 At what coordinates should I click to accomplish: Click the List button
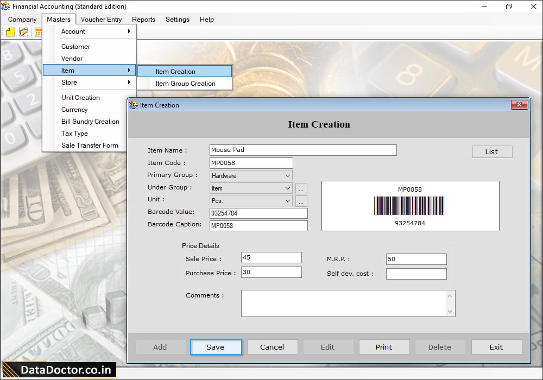pos(492,151)
